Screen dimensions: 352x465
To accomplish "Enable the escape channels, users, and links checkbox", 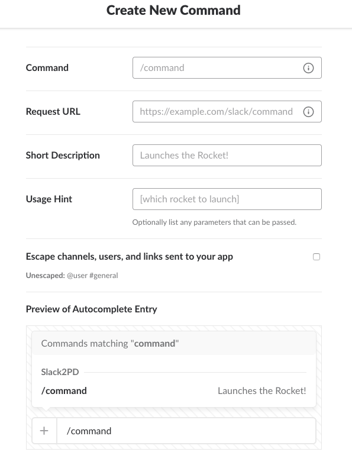I will pyautogui.click(x=317, y=257).
